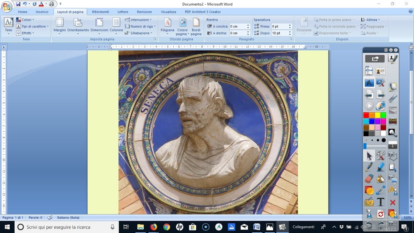Click the Prima spacing before field
Image resolution: width=414 pixels, height=233 pixels.
(282, 26)
